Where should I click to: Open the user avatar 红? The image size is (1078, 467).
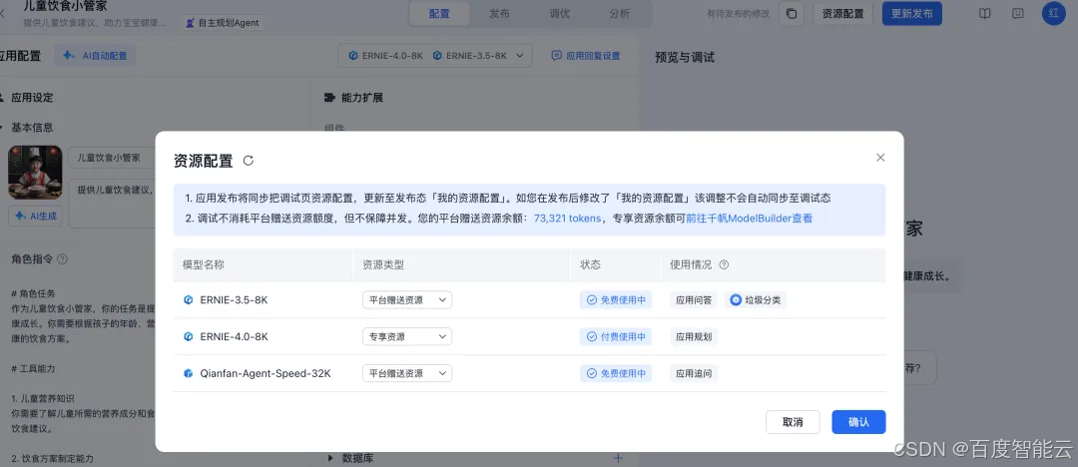pos(1053,14)
